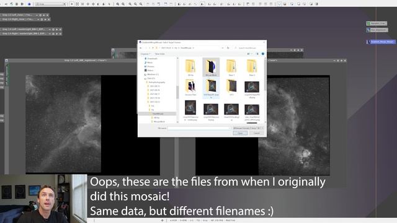This screenshot has width=397, height=223.
Task: Click the HeartMosaic breadcrumb segment
Action: (186, 48)
